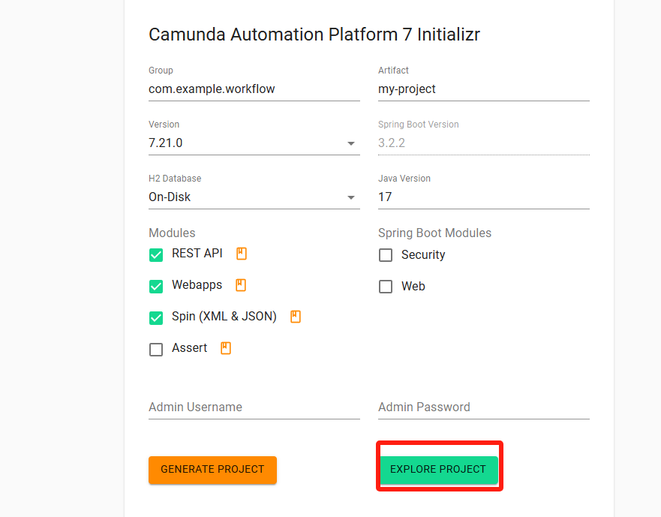Enable the Security Spring Boot module
Screen dimensions: 661x517
point(386,255)
